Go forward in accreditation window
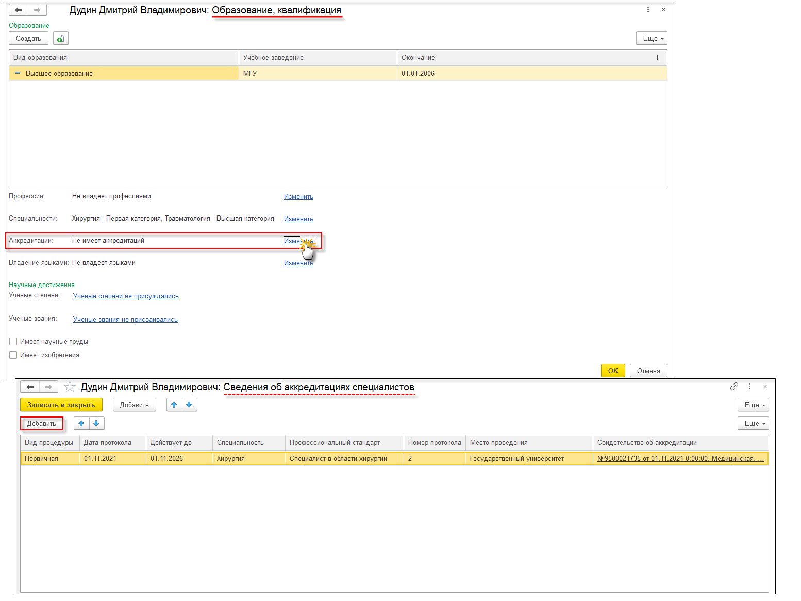The height and width of the screenshot is (601, 801). coord(48,387)
